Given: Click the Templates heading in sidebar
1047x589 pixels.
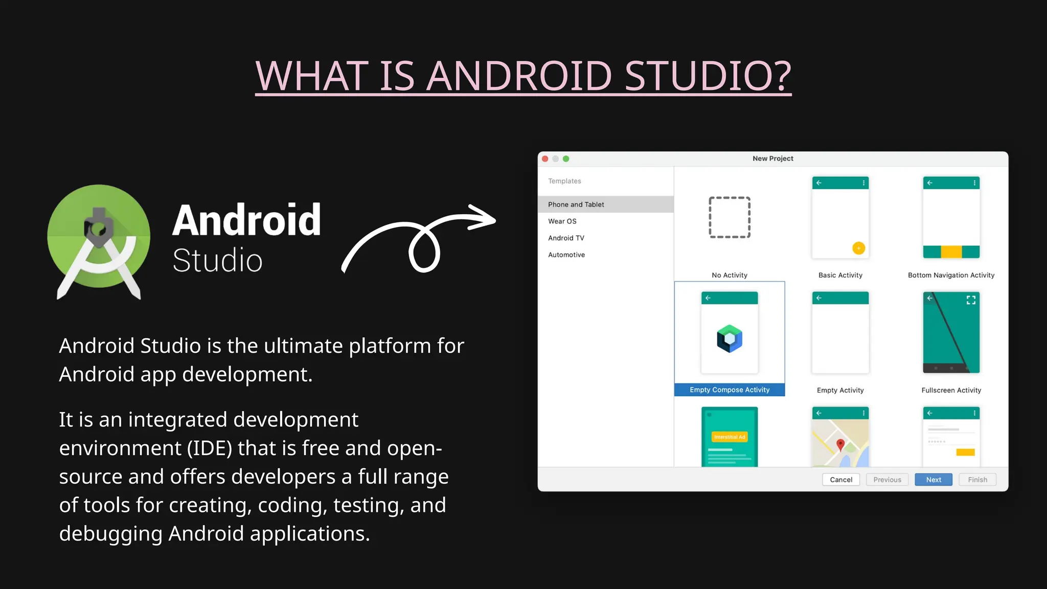Looking at the screenshot, I should (564, 181).
